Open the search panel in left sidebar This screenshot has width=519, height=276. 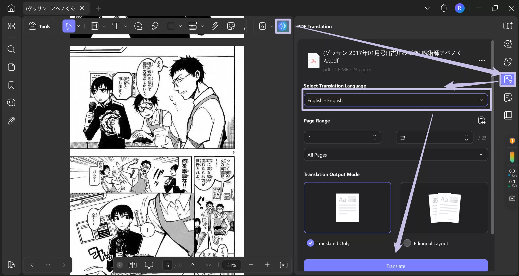pos(11,49)
